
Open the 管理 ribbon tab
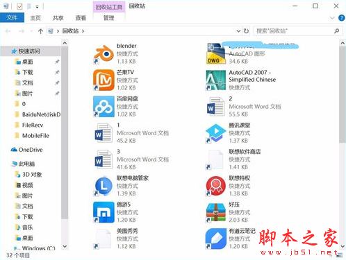(109, 18)
